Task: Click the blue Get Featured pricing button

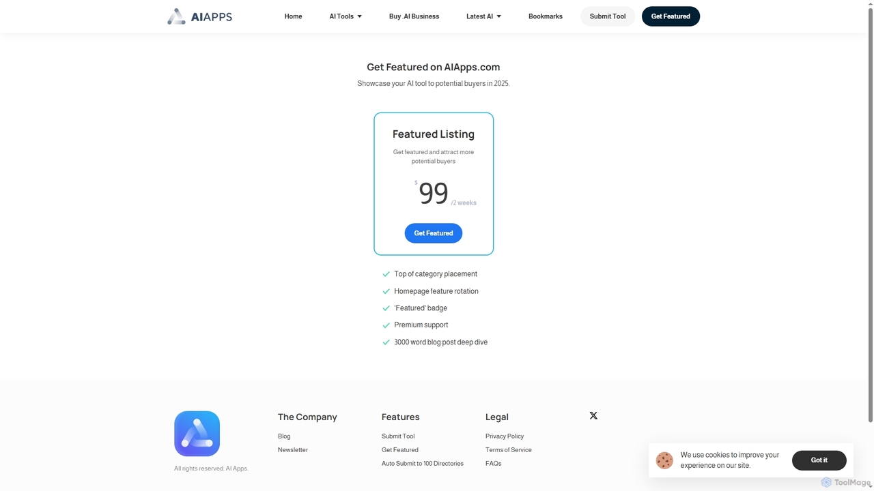Action: pyautogui.click(x=434, y=233)
